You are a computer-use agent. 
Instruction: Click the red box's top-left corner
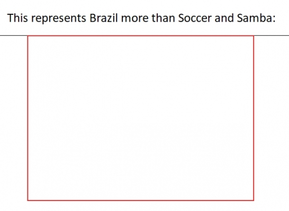[x=28, y=36]
